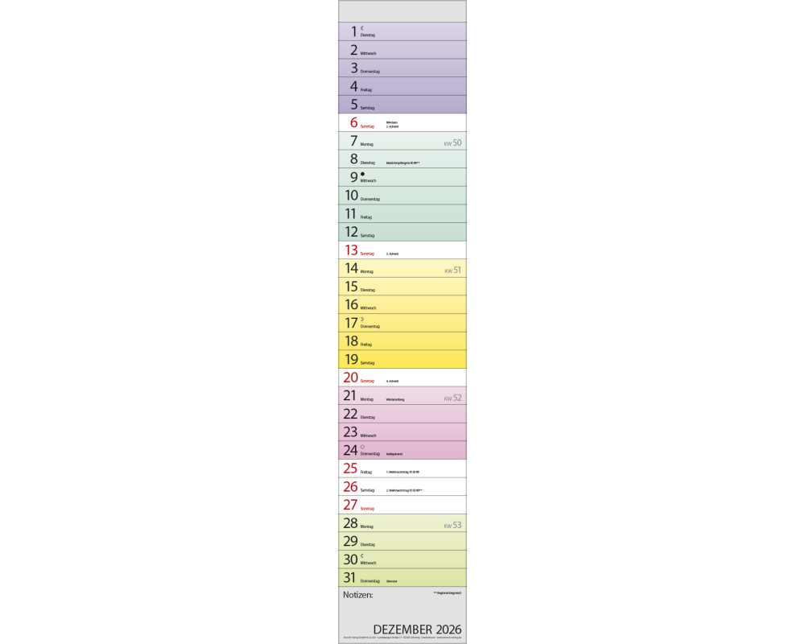The height and width of the screenshot is (644, 805).
Task: Click the new moon icon on December 9
Action: [x=363, y=174]
